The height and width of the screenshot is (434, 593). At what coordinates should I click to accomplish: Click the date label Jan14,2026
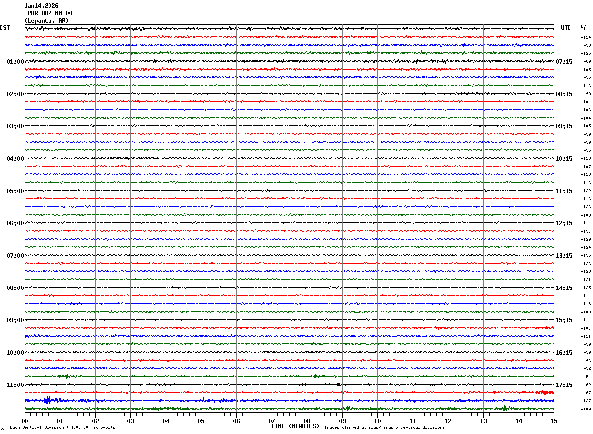[x=41, y=6]
